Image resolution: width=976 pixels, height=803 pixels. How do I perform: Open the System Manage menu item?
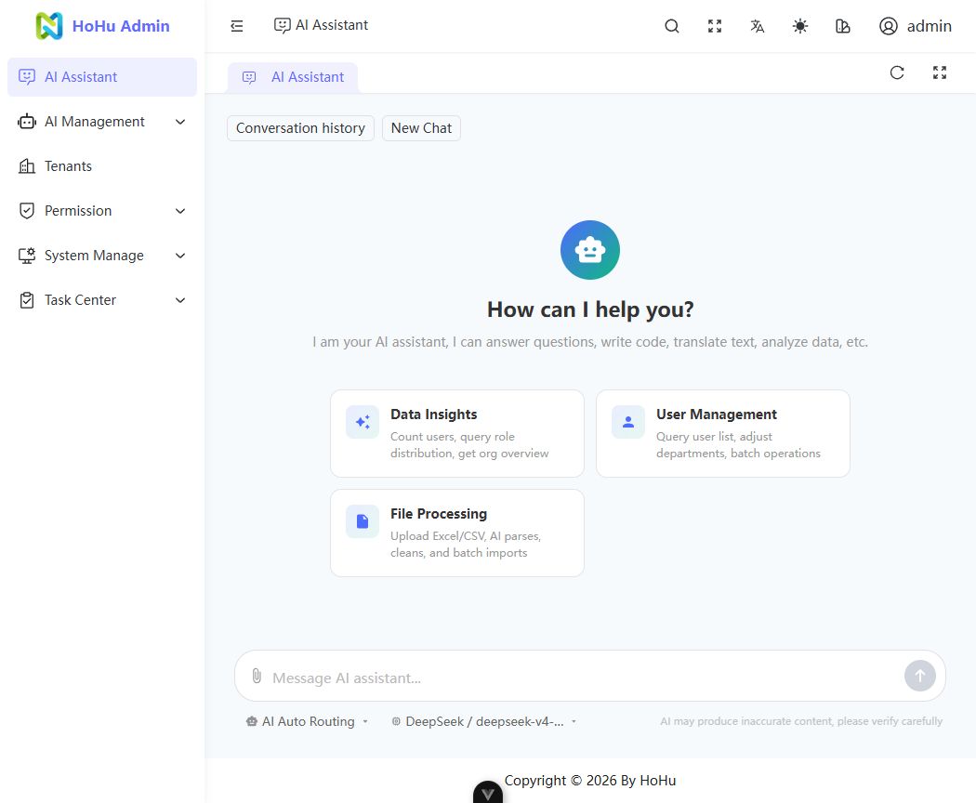tap(102, 256)
